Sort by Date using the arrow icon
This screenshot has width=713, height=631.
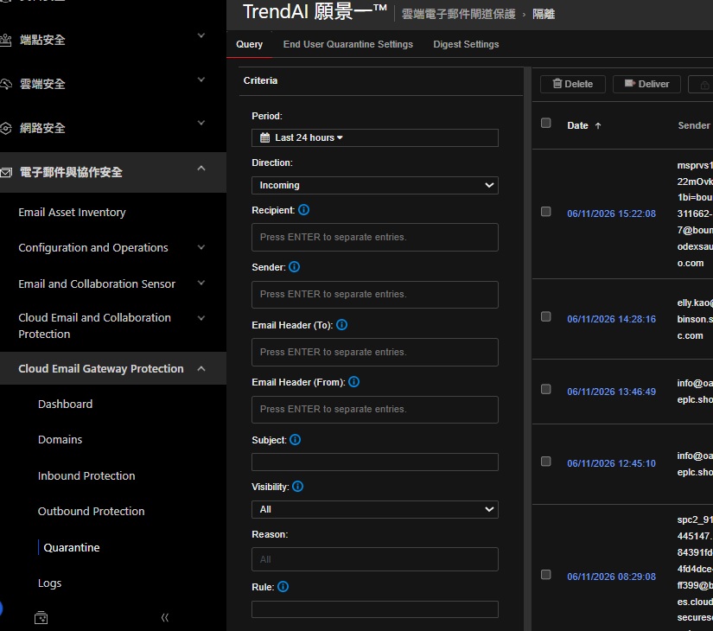(598, 126)
